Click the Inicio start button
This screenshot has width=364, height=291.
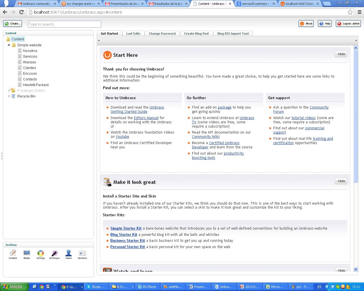pyautogui.click(x=15, y=287)
